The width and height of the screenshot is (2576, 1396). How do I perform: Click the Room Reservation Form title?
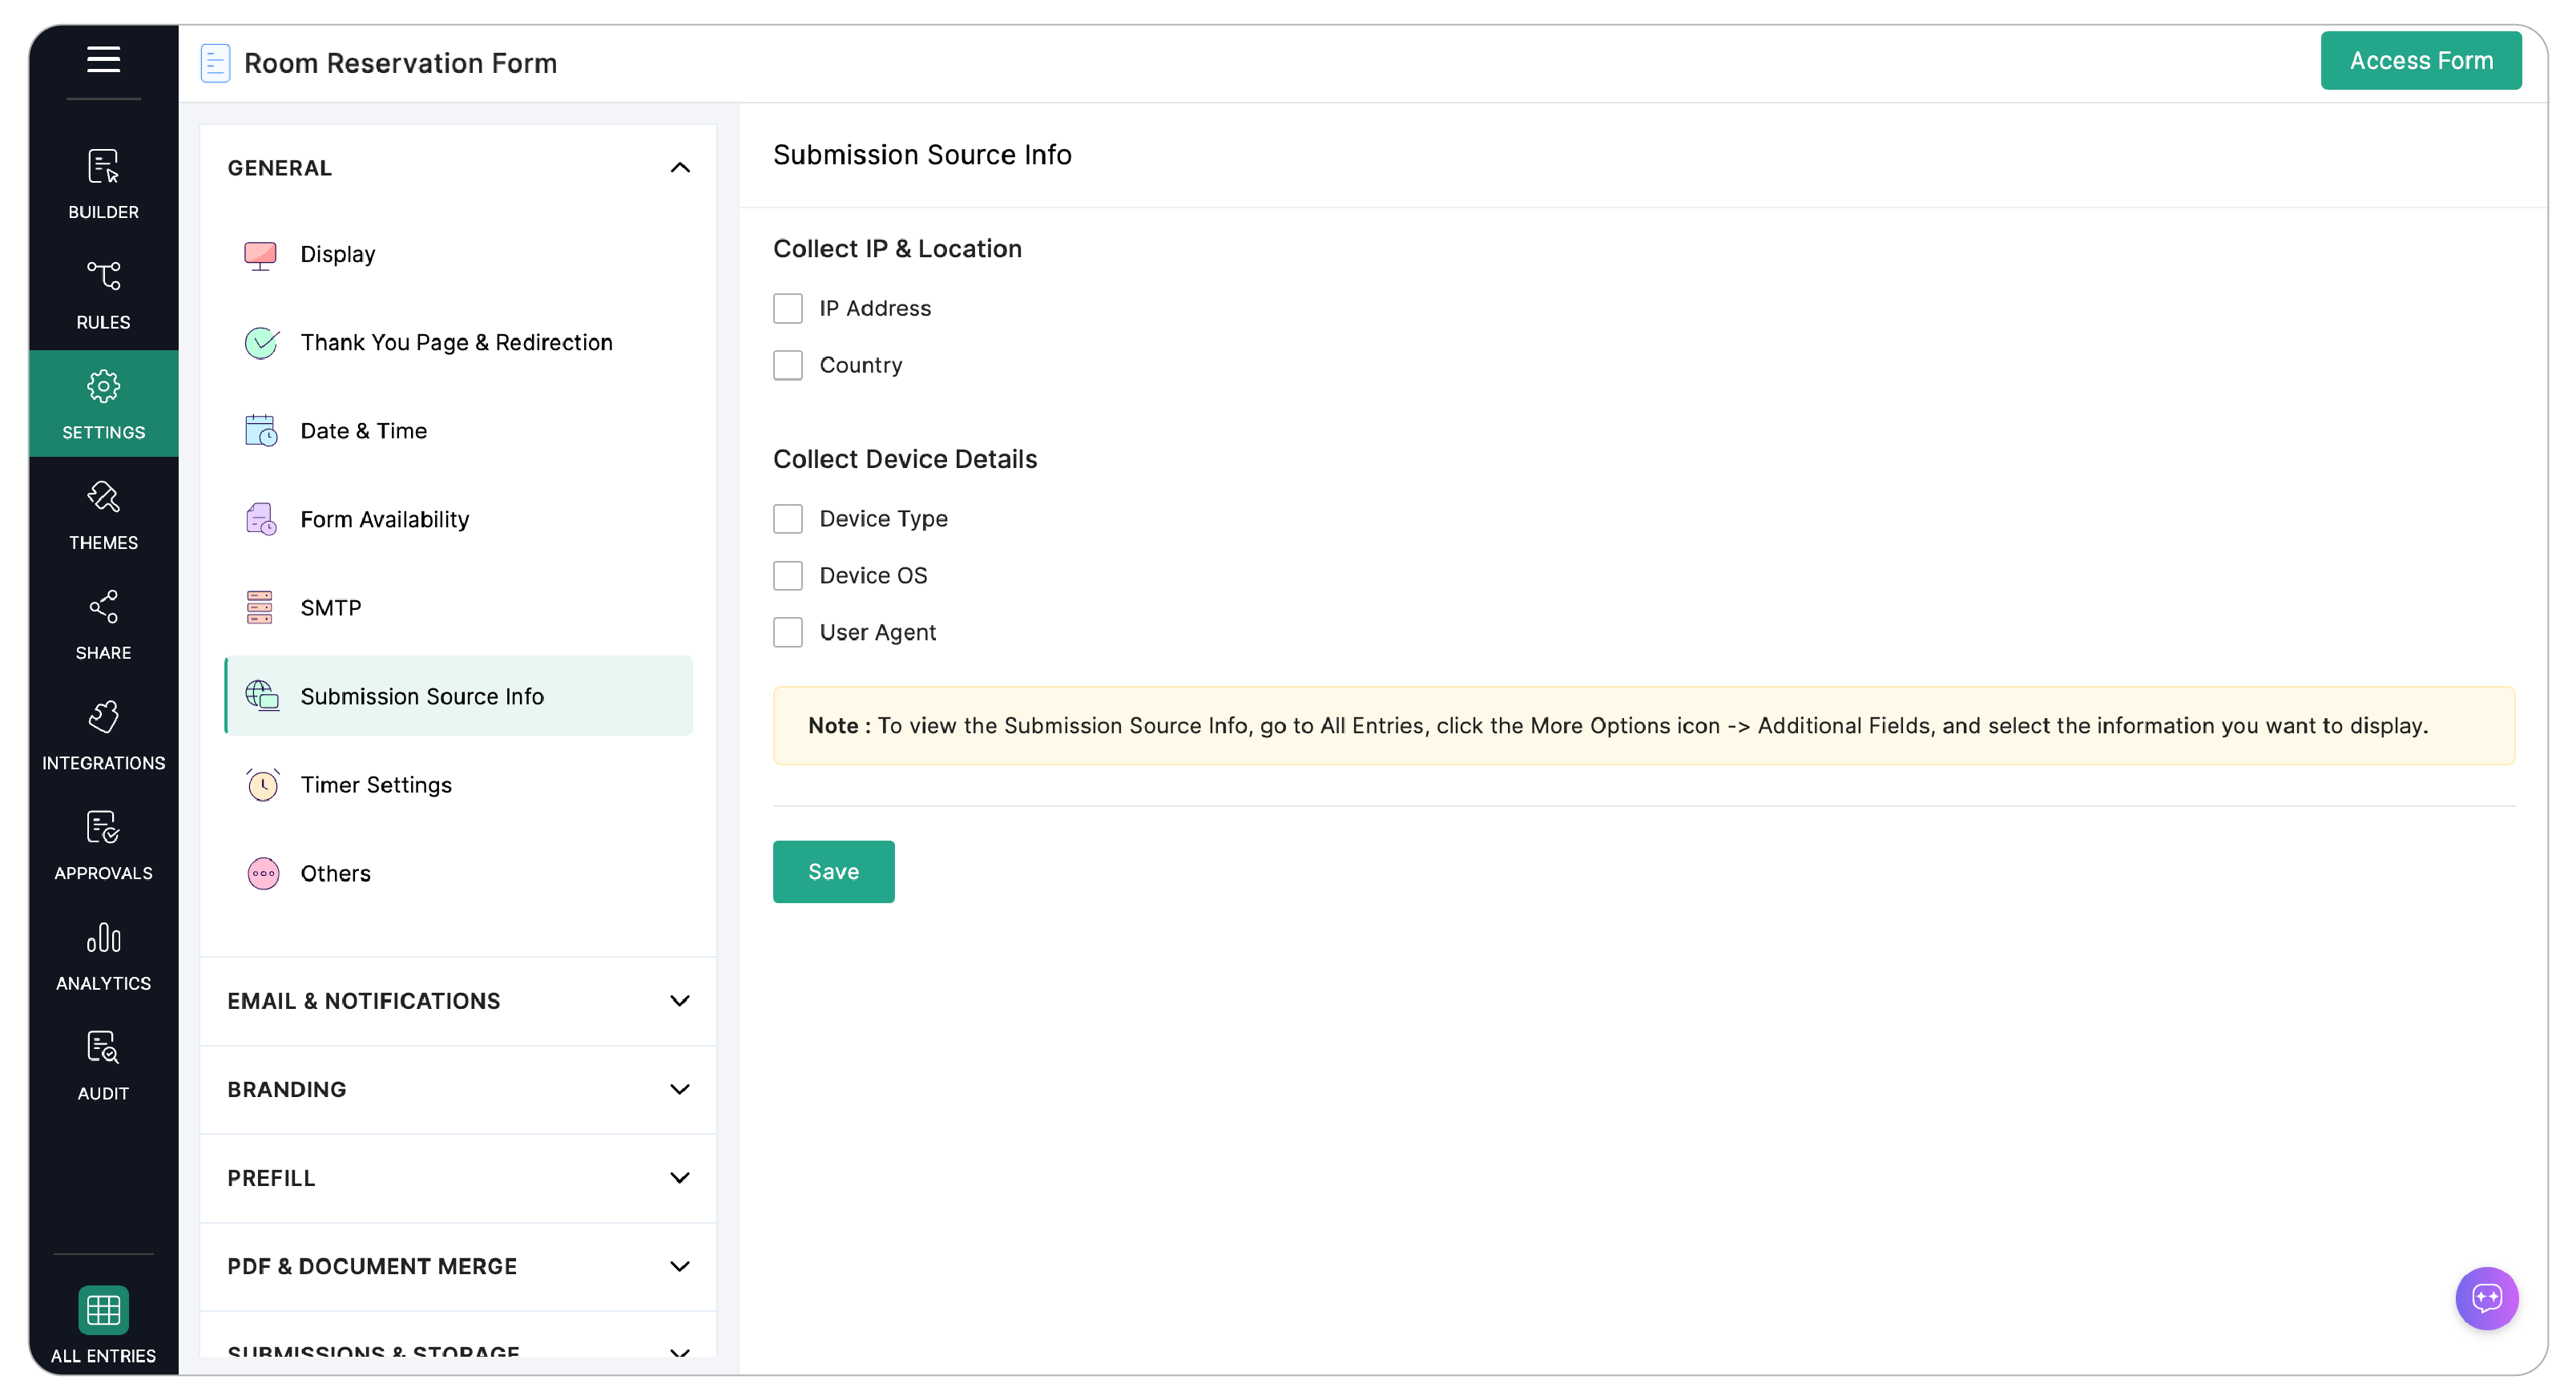(x=400, y=63)
